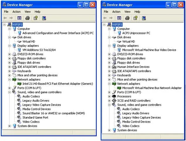Open File menu in right Device Manager
Screen dimensions: 186x141
[x=106, y=12]
